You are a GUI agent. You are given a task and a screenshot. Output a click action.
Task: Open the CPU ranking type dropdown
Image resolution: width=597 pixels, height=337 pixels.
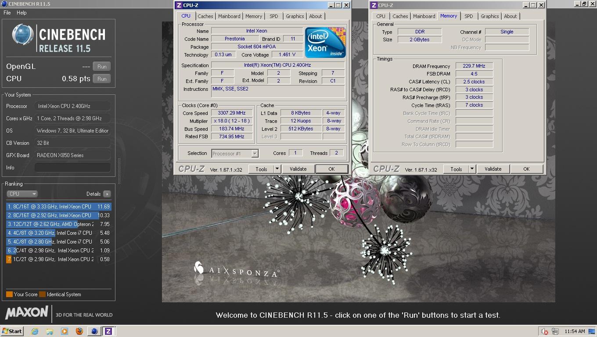[x=22, y=194]
